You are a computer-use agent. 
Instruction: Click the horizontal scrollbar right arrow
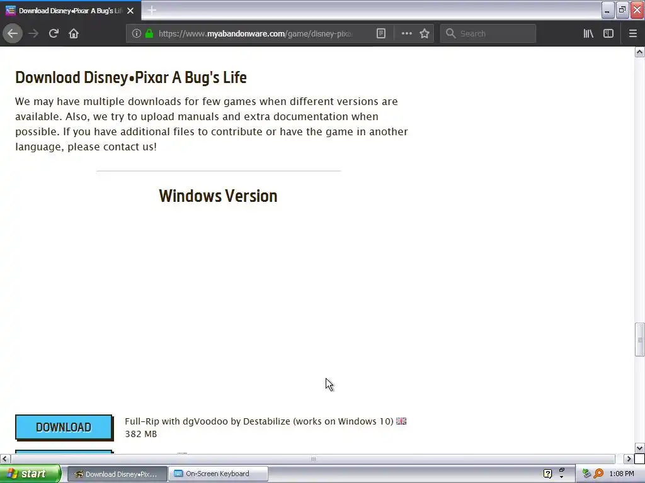coord(629,458)
